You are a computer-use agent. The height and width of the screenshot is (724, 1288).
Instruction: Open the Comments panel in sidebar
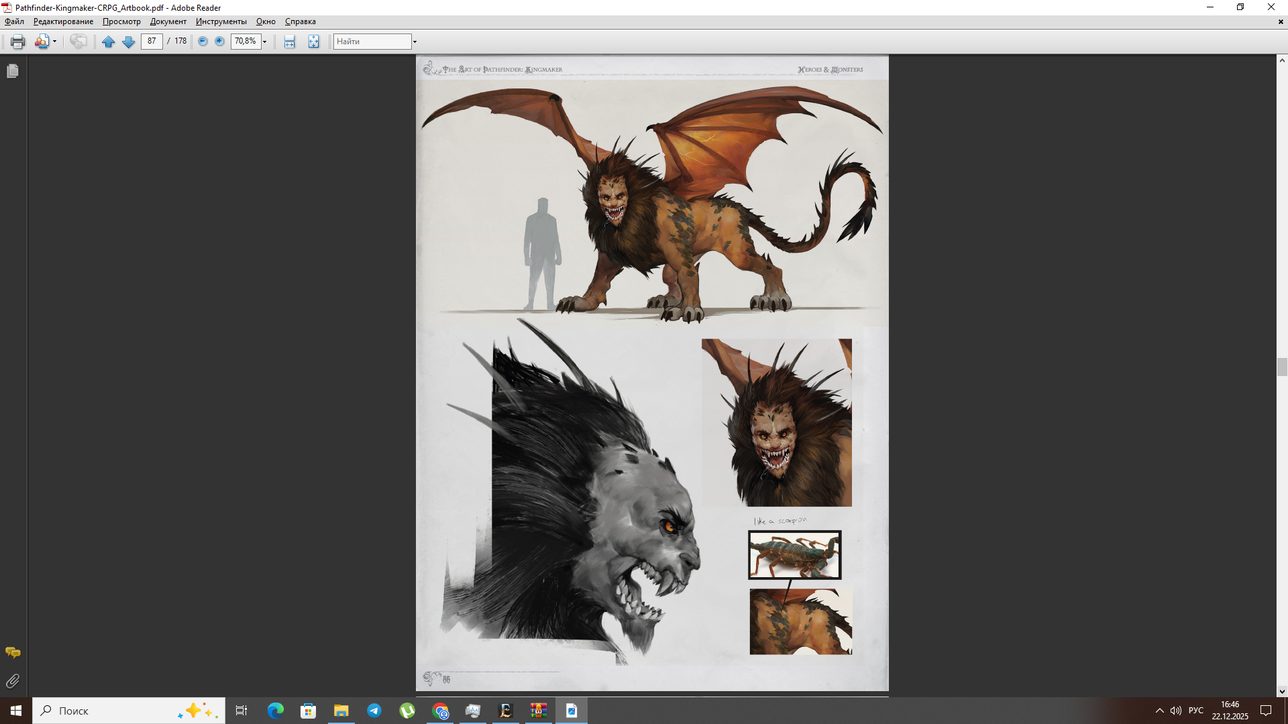pos(13,652)
